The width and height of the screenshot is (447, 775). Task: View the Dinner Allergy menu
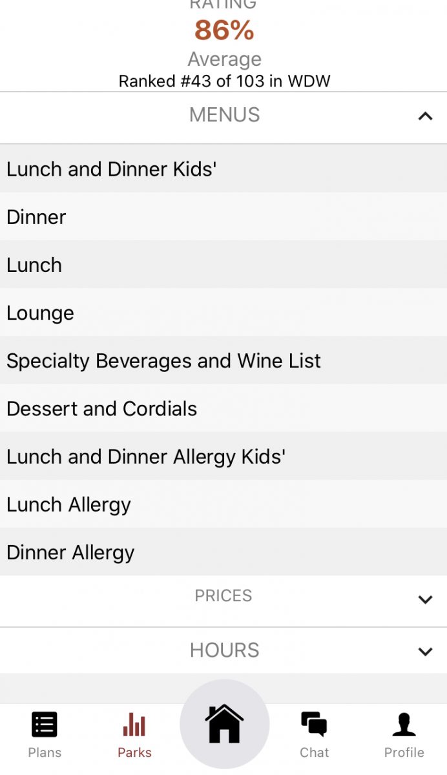70,552
